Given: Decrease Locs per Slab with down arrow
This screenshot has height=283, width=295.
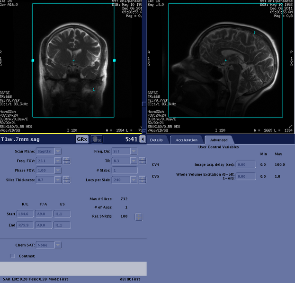Looking at the screenshot, I should click(142, 181).
